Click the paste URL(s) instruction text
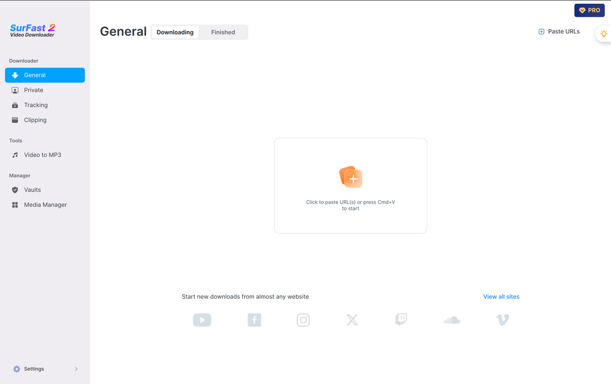611x384 pixels. (350, 205)
